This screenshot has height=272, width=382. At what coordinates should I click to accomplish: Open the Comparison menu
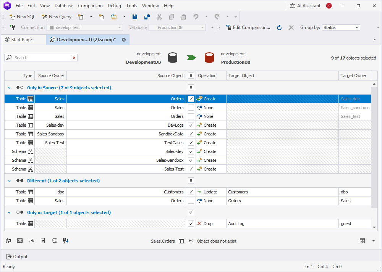coord(90,5)
